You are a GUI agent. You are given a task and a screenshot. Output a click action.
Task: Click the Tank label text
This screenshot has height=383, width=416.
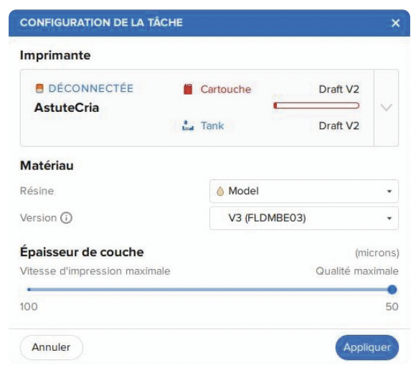pyautogui.click(x=212, y=126)
